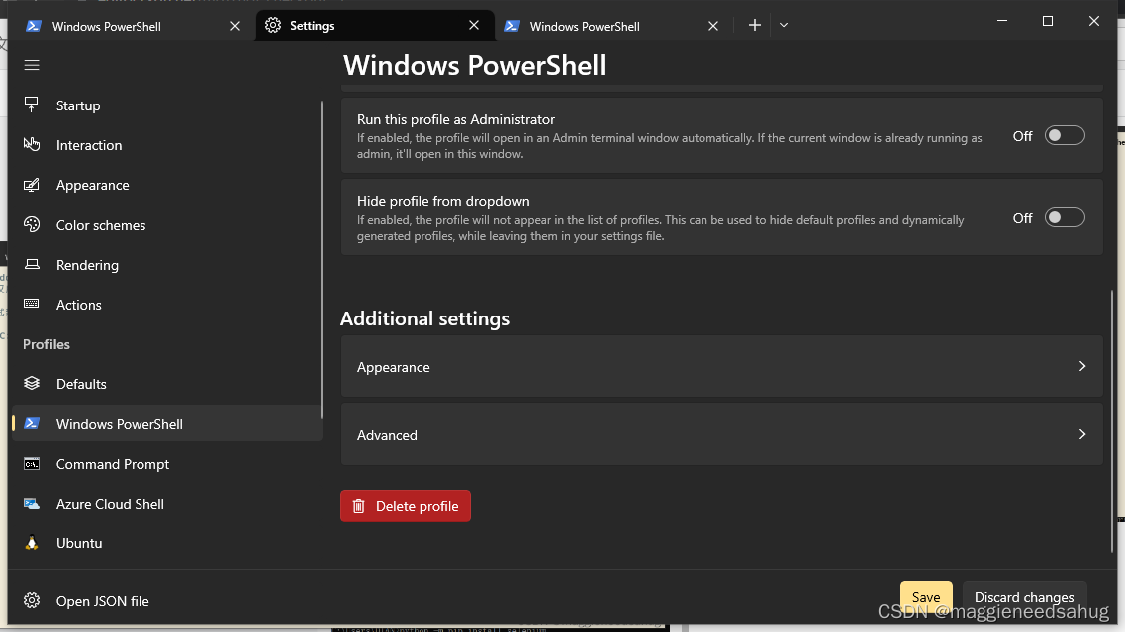This screenshot has width=1125, height=632.
Task: Click the Startup monitor icon
Action: coord(32,105)
